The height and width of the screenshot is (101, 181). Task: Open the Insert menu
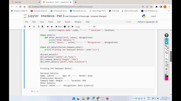51,22
